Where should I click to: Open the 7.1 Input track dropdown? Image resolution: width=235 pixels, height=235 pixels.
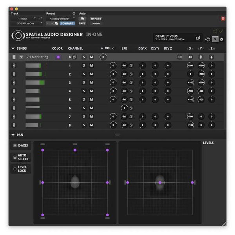click(23, 18)
